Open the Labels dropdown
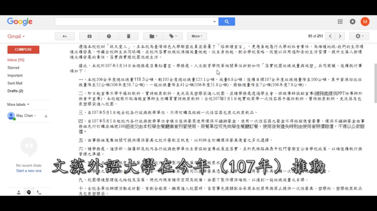The image size is (377, 211). point(173,36)
